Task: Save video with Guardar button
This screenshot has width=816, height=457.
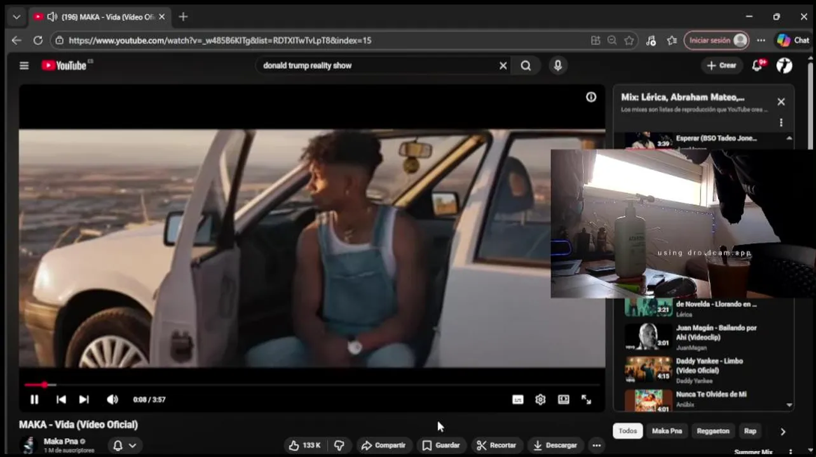Action: [x=441, y=446]
